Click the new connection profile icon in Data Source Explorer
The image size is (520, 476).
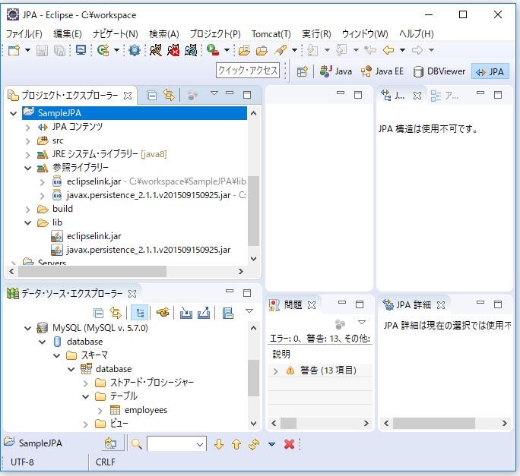(x=162, y=313)
